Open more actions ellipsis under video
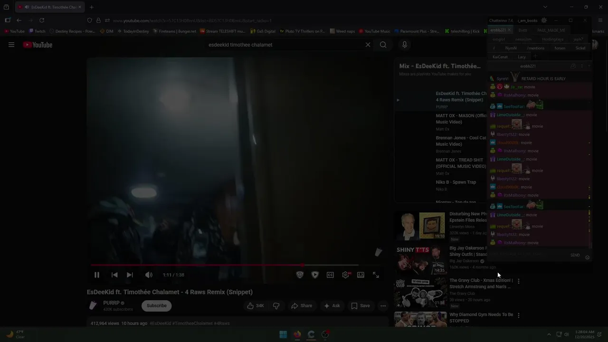Screen dimensions: 608x342 383,306
